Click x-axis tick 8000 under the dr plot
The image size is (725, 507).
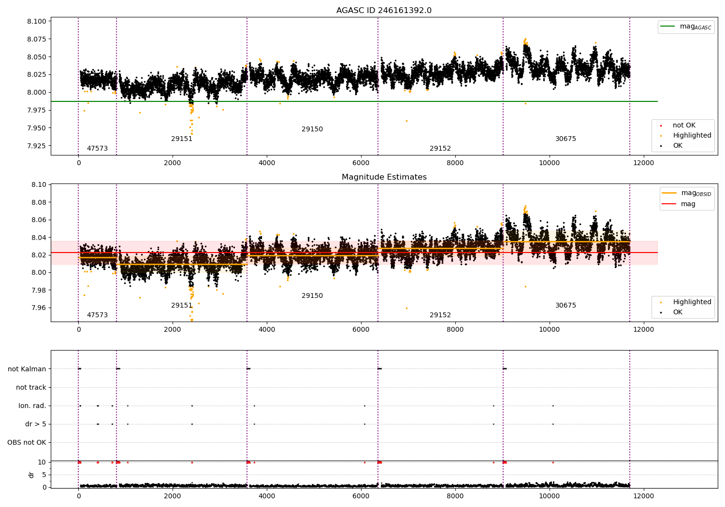point(455,496)
